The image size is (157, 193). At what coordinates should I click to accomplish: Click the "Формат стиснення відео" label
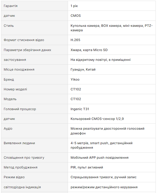[x=24, y=40]
